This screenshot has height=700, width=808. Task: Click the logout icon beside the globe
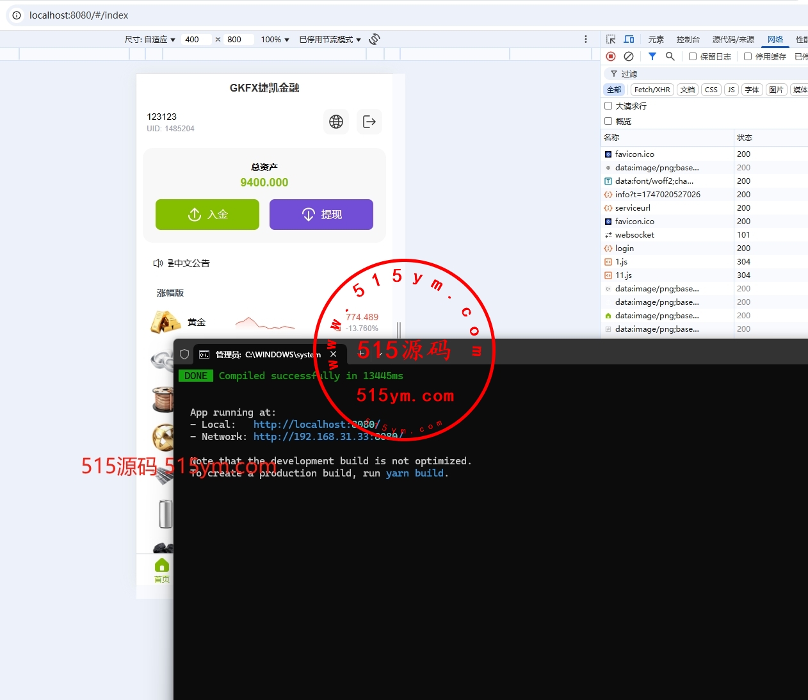point(369,122)
